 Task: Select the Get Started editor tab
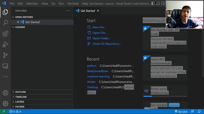pos(88,11)
